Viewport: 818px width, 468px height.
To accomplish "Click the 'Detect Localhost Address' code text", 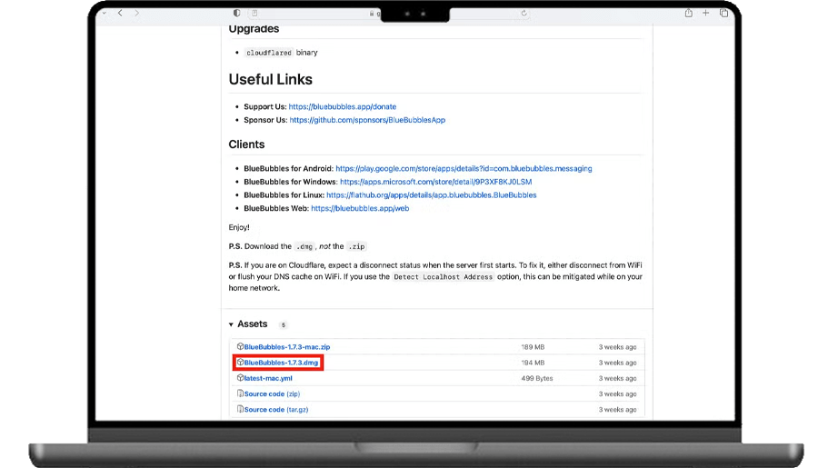I will tap(443, 277).
